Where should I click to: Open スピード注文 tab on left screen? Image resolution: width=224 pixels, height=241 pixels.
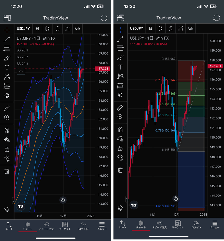tap(46, 226)
